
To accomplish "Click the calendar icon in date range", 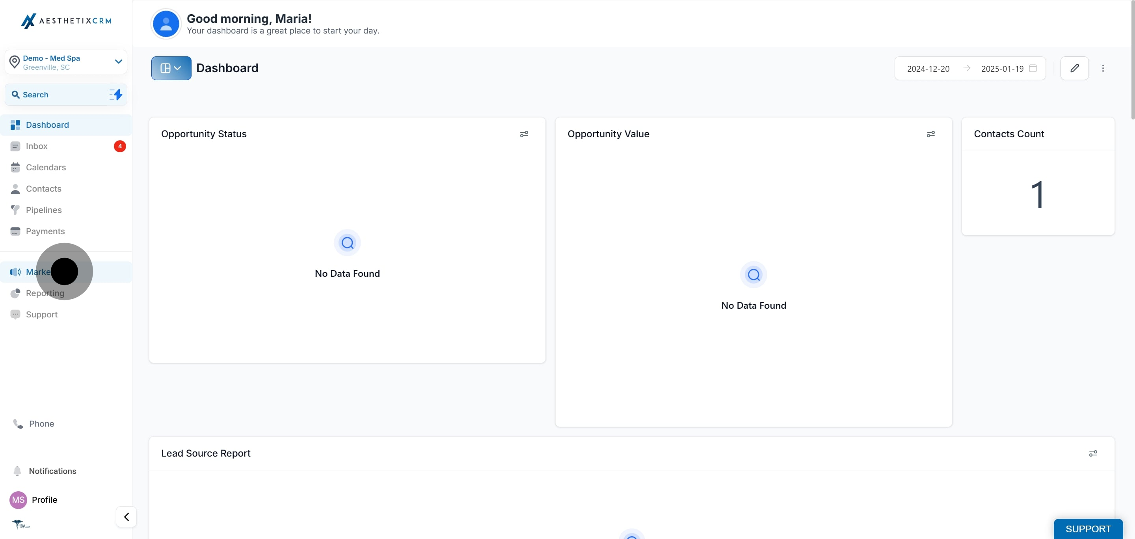I will tap(1033, 68).
